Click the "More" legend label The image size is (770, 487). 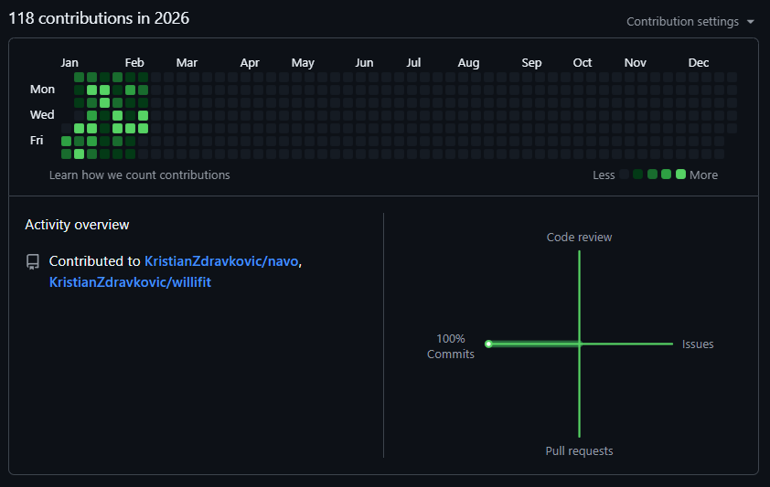coord(704,175)
